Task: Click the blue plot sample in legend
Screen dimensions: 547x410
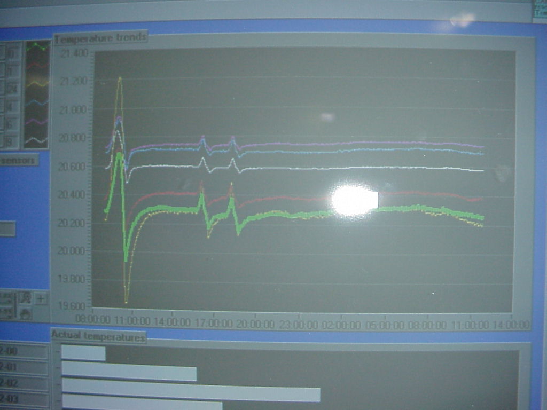Action: (37, 102)
